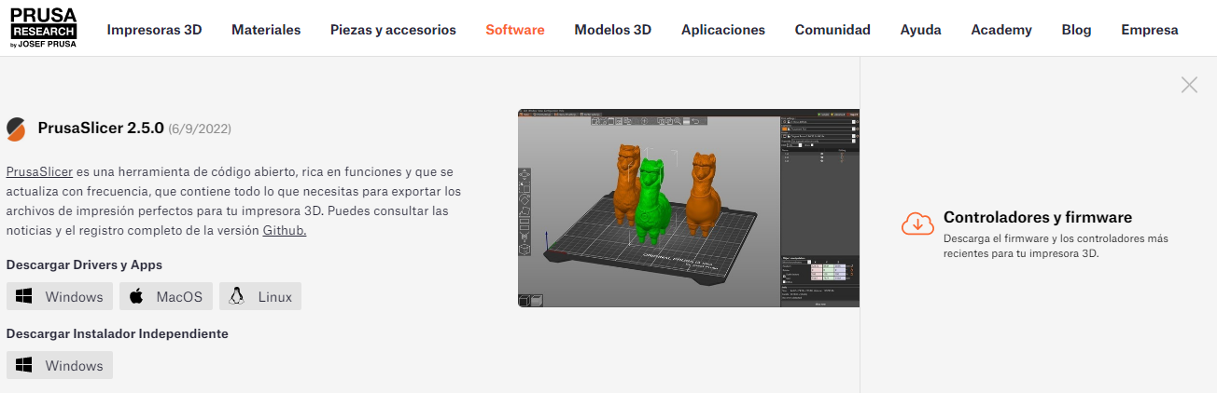The width and height of the screenshot is (1217, 393).
Task: Select the highlighted Software menu item
Action: click(514, 30)
